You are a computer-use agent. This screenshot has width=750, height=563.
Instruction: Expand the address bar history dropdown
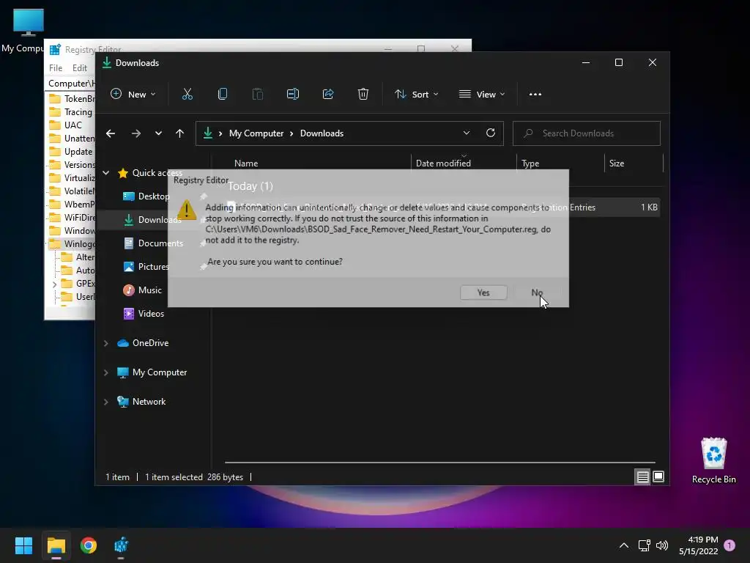tap(467, 133)
